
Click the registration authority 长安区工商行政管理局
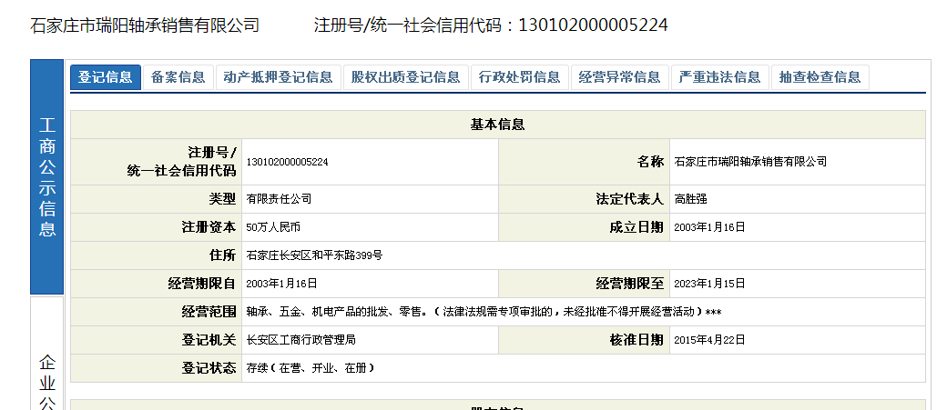click(300, 340)
